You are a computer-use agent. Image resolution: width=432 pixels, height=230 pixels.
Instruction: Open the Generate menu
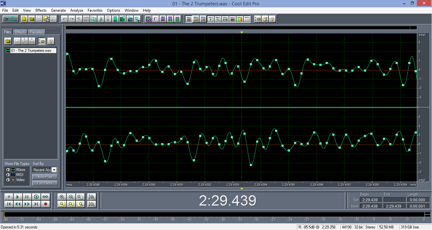pos(58,10)
